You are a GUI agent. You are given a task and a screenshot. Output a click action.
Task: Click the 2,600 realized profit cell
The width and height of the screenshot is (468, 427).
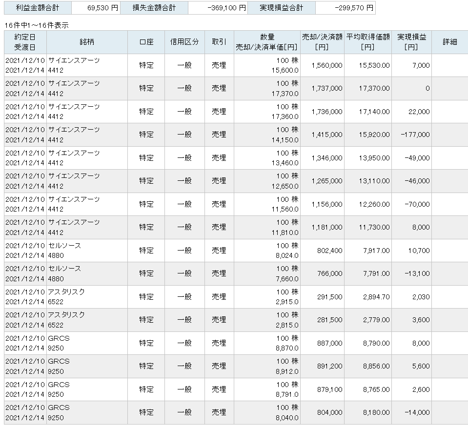(x=411, y=389)
